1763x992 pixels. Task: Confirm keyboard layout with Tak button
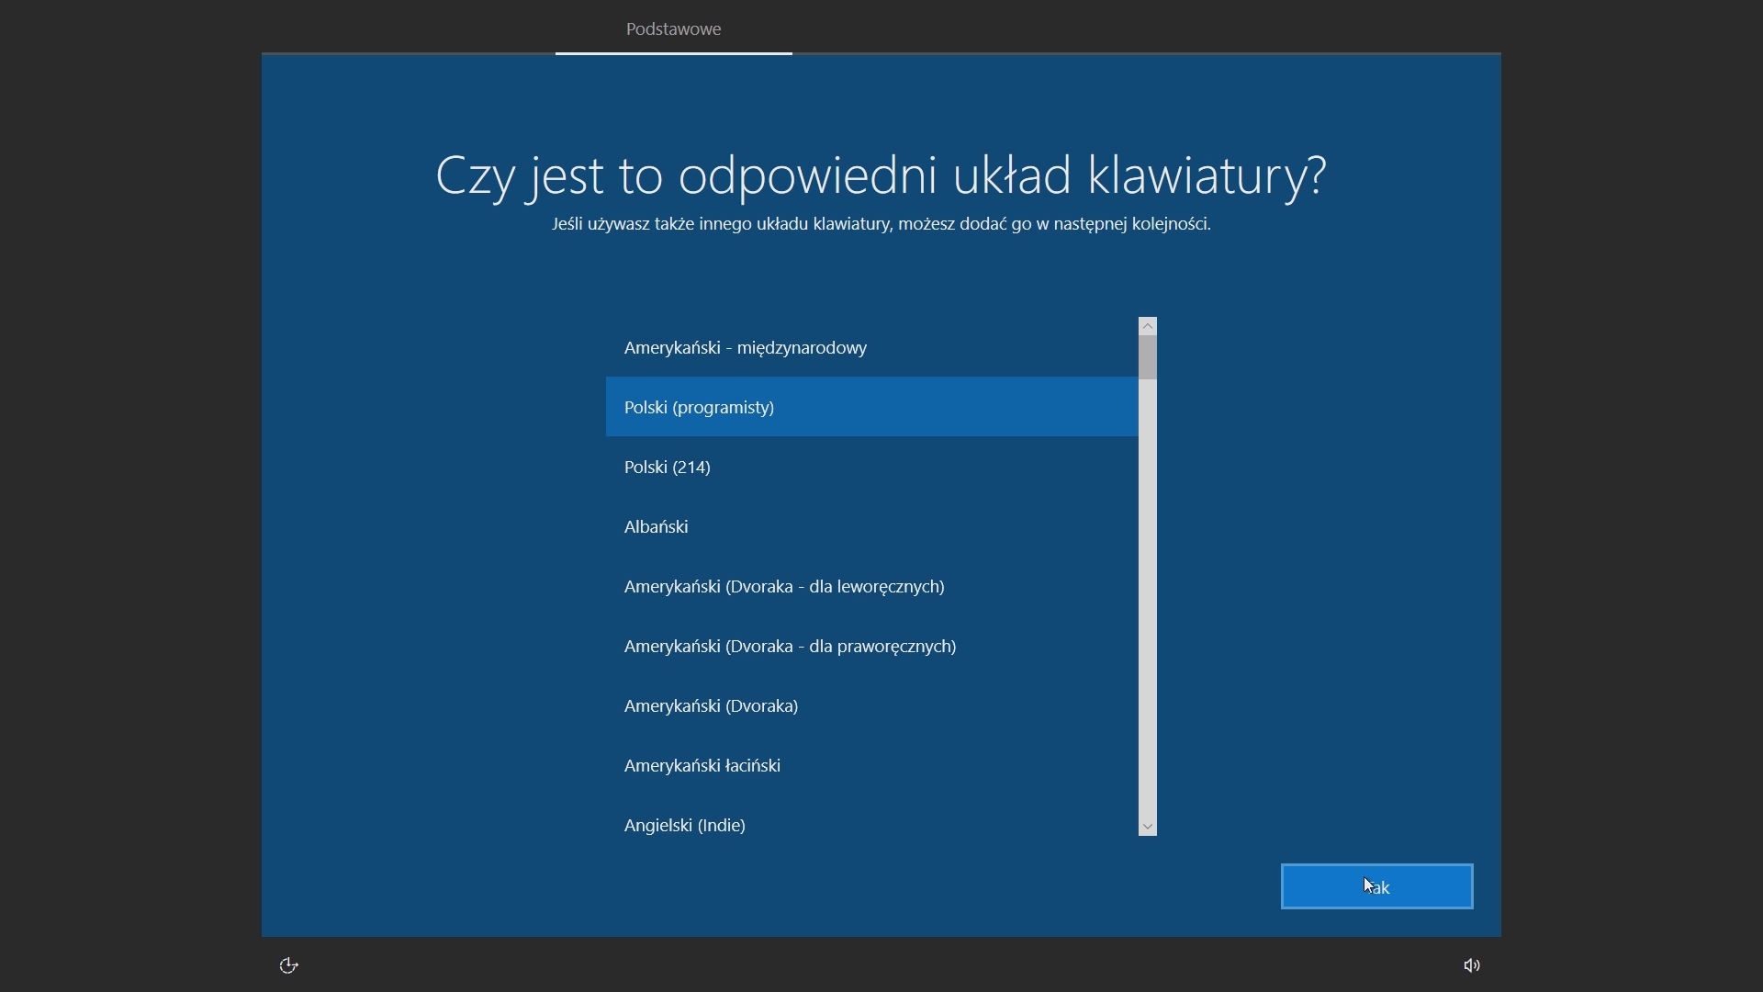pos(1377,886)
